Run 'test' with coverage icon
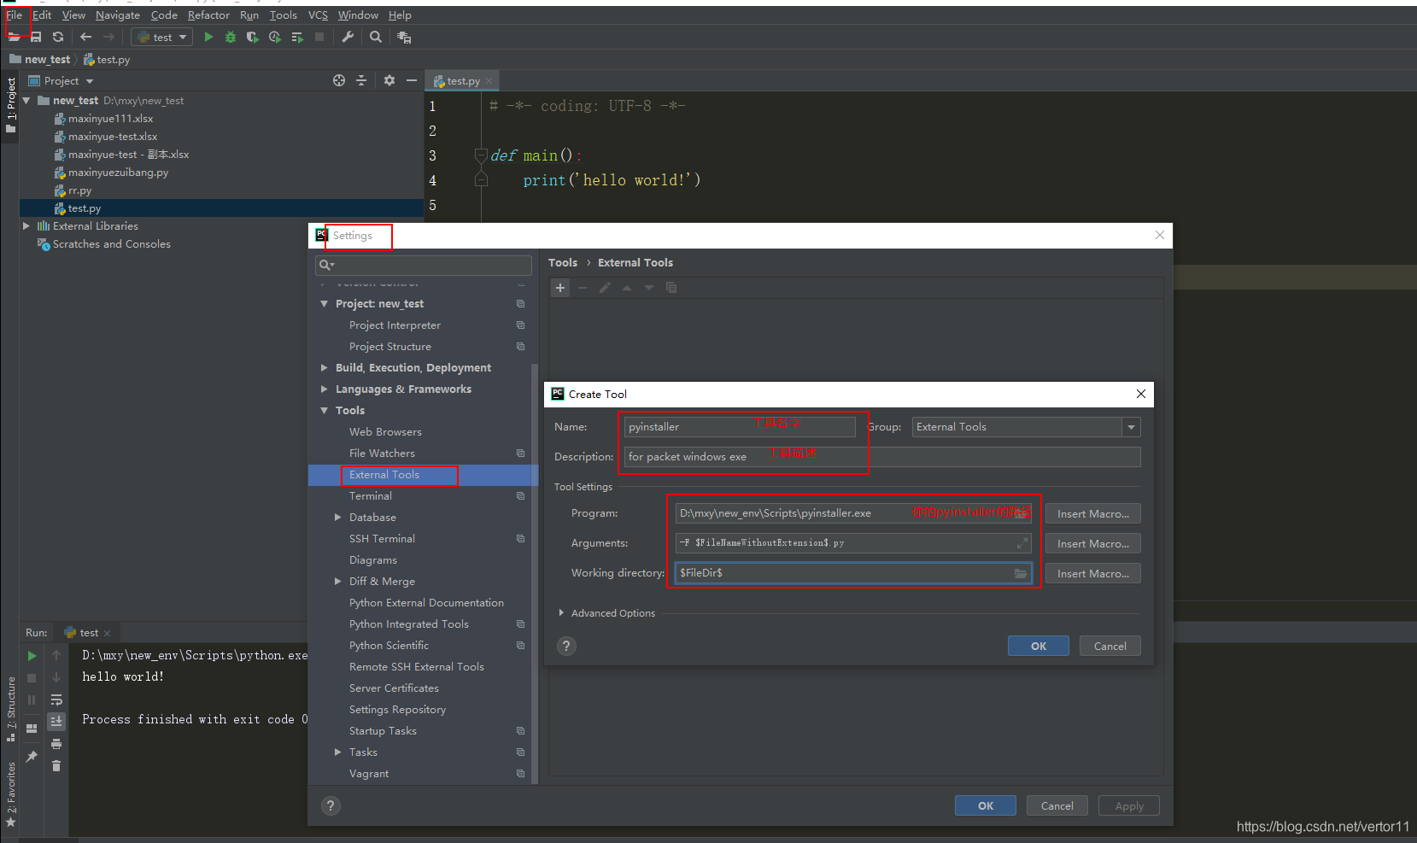 [251, 37]
